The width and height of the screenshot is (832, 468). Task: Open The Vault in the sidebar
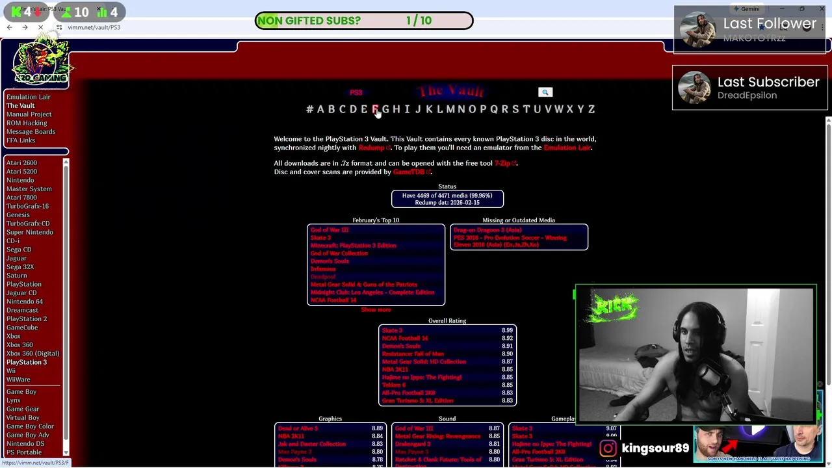pyautogui.click(x=20, y=105)
